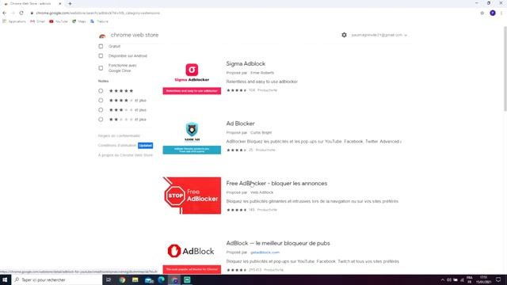507x285 pixels.
Task: Go back with the browser back arrow
Action: [4, 13]
